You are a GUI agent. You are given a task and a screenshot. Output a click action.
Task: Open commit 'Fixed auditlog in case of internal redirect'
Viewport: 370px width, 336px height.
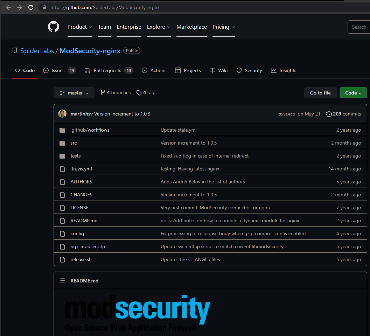[x=204, y=156]
